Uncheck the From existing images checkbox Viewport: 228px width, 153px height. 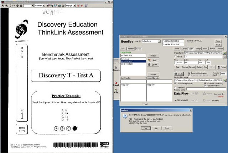point(189,73)
